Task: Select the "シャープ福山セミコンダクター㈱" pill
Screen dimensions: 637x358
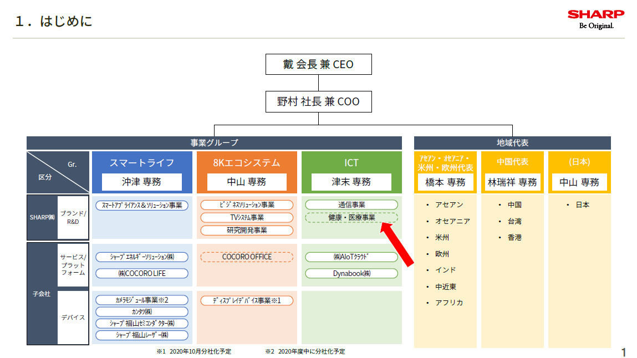Action: [x=142, y=324]
